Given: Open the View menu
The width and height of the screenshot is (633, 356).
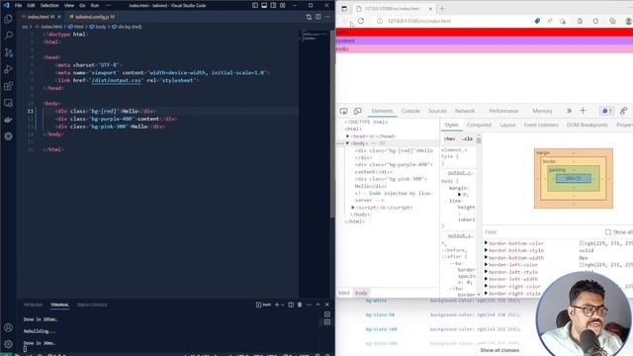Looking at the screenshot, I should pyautogui.click(x=69, y=6).
